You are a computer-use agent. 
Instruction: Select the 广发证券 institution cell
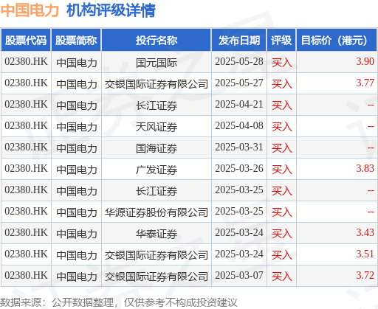(x=157, y=170)
